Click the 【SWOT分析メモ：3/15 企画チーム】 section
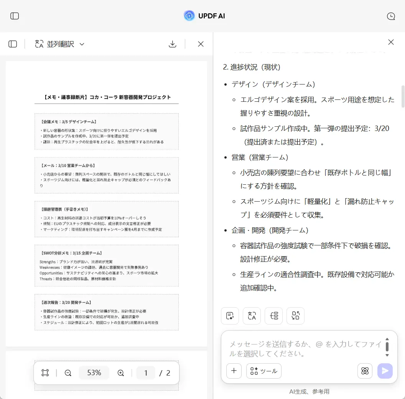This screenshot has width=405, height=399. click(x=106, y=266)
